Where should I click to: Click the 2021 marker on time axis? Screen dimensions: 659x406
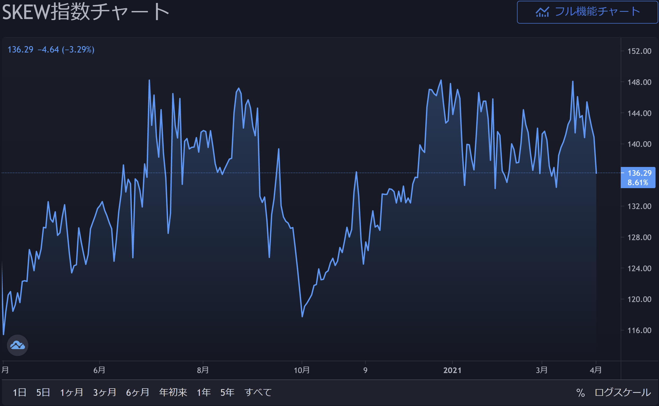452,370
